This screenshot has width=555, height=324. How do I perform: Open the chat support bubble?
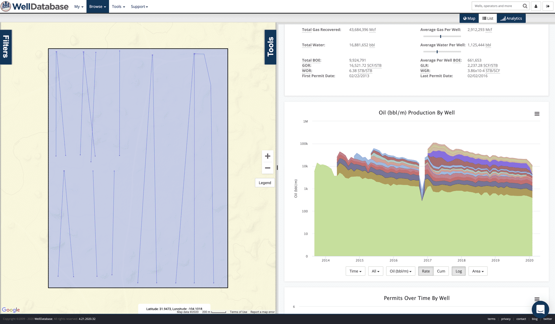point(540,309)
